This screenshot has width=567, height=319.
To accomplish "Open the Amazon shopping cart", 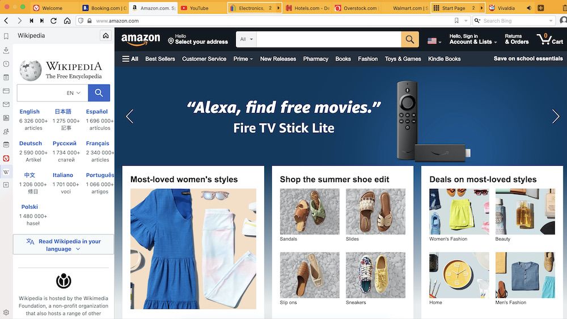I will [x=549, y=39].
